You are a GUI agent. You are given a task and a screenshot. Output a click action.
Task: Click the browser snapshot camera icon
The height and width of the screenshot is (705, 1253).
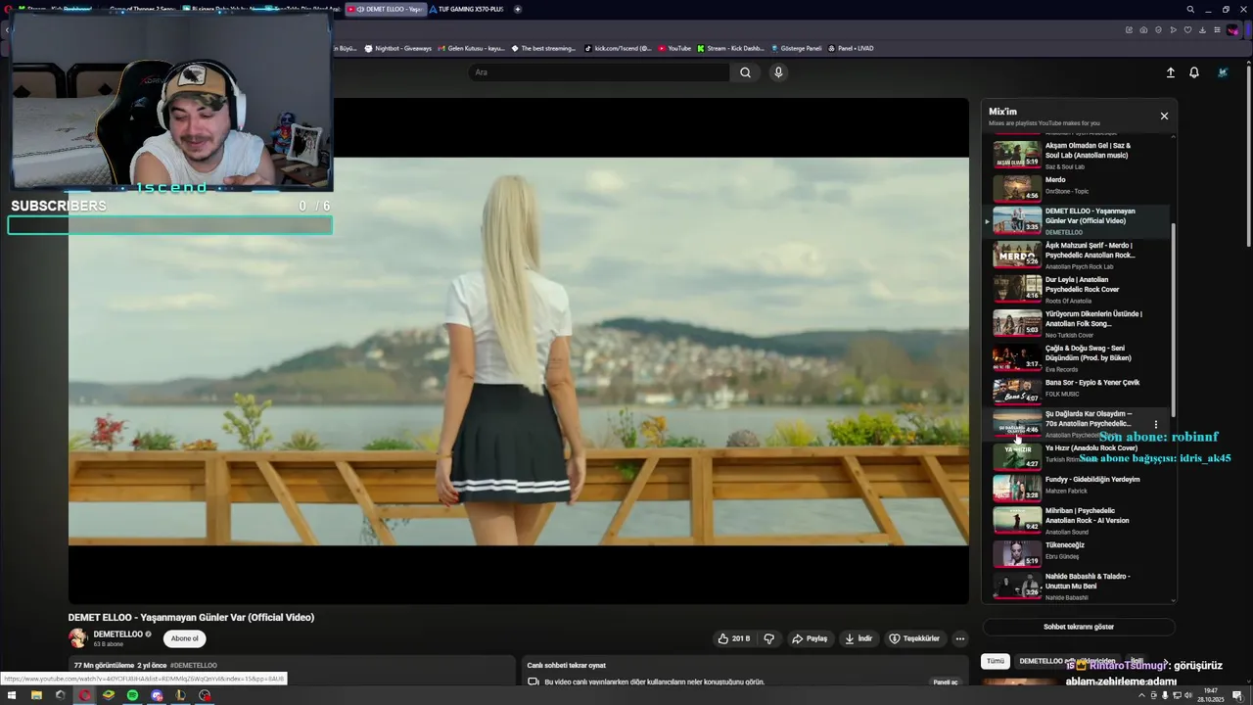point(1143,29)
